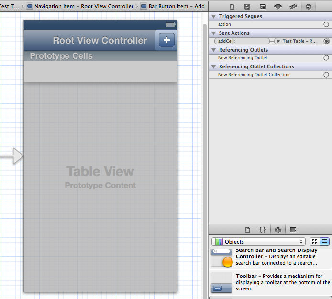
Task: Select the Search Bar controller icon
Action: [x=221, y=258]
